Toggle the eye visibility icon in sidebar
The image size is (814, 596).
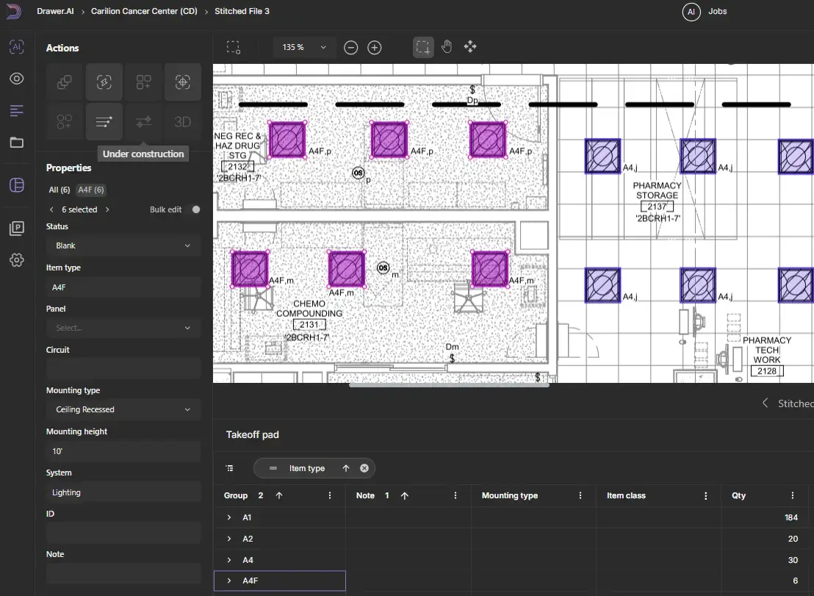17,79
